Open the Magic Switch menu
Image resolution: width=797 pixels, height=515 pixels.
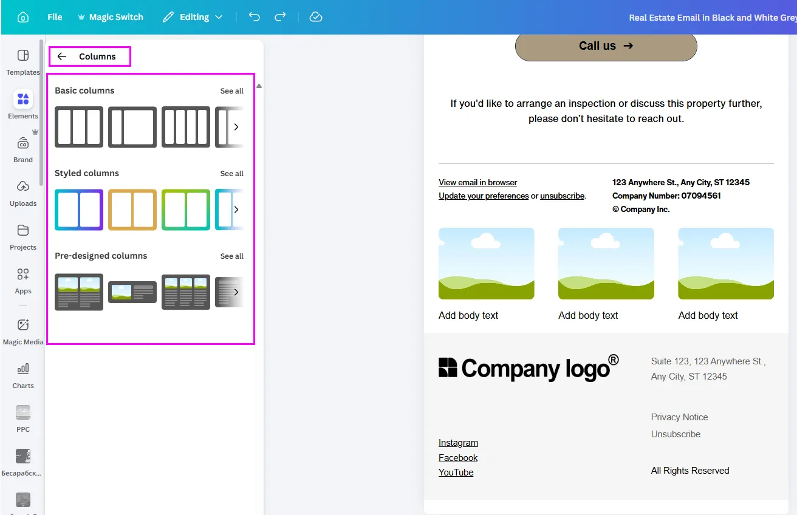pyautogui.click(x=111, y=17)
